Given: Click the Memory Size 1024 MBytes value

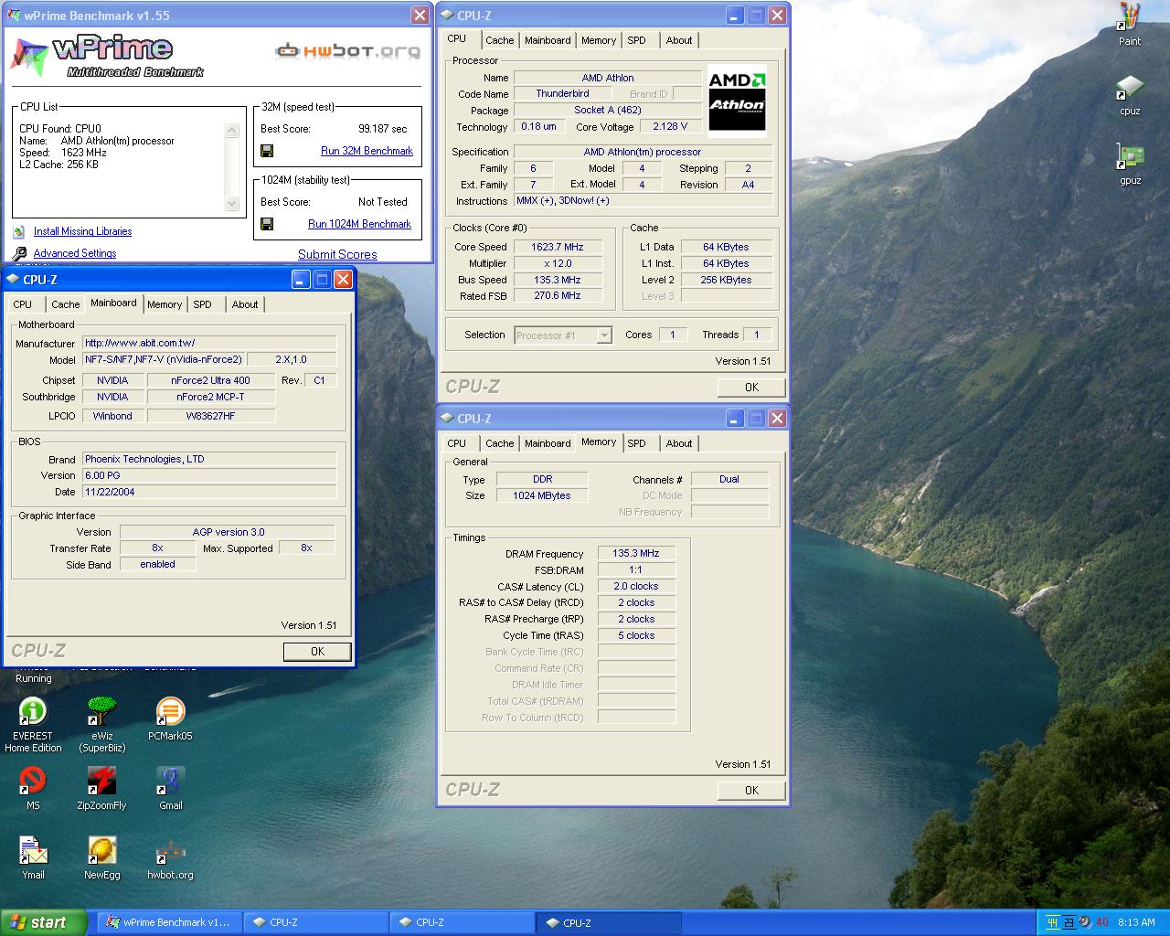Looking at the screenshot, I should point(542,496).
